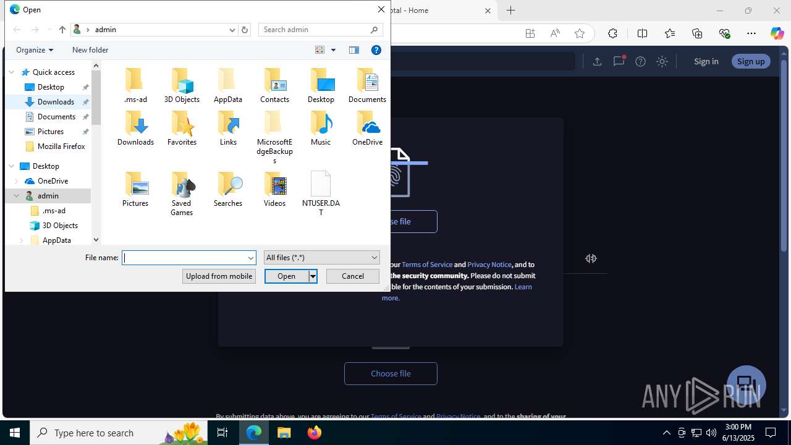The width and height of the screenshot is (791, 445).
Task: Open Edge split screen icon
Action: [642, 33]
